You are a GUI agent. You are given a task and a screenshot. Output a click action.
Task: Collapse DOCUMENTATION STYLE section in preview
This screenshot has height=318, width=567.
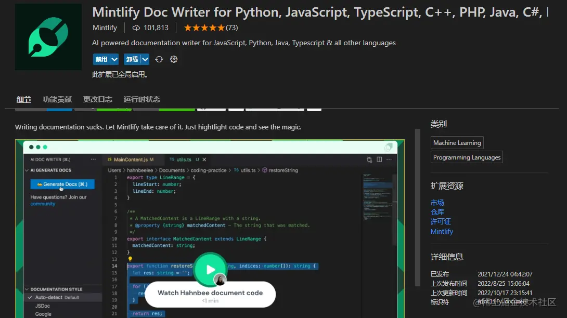27,289
